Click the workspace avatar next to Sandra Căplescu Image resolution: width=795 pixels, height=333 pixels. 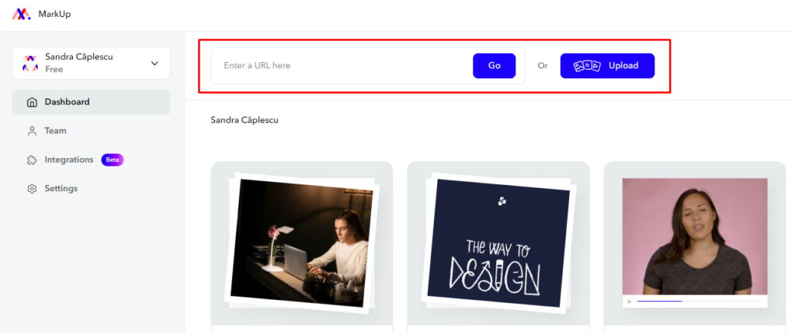(x=30, y=64)
